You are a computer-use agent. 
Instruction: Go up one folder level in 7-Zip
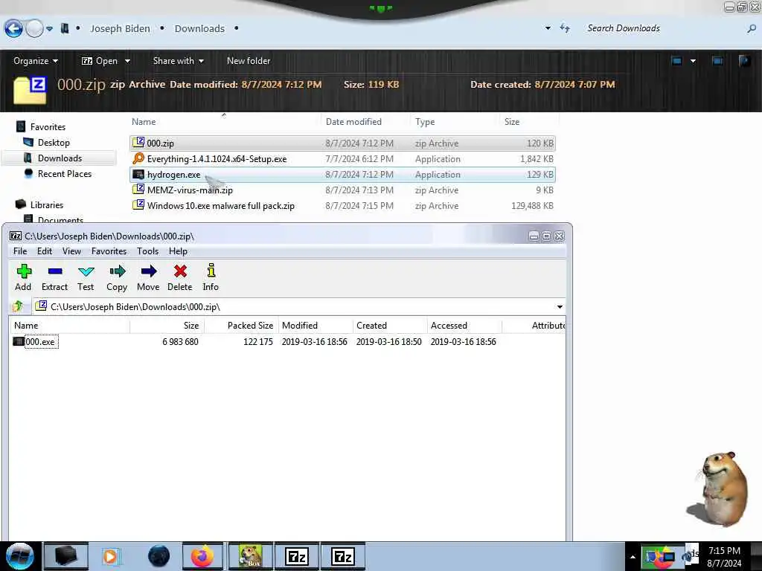(x=18, y=306)
